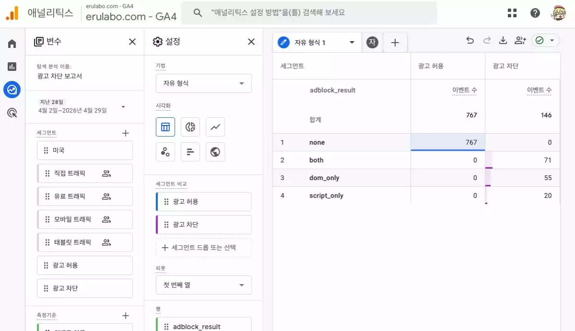Undo the last change

470,41
